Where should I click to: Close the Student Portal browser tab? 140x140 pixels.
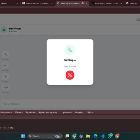[121, 3]
